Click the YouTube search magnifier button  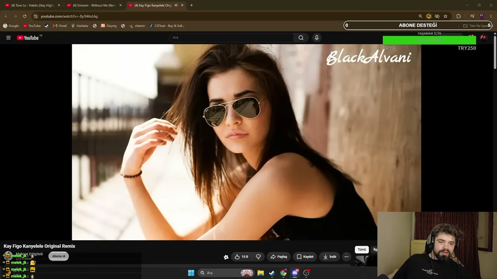click(301, 38)
